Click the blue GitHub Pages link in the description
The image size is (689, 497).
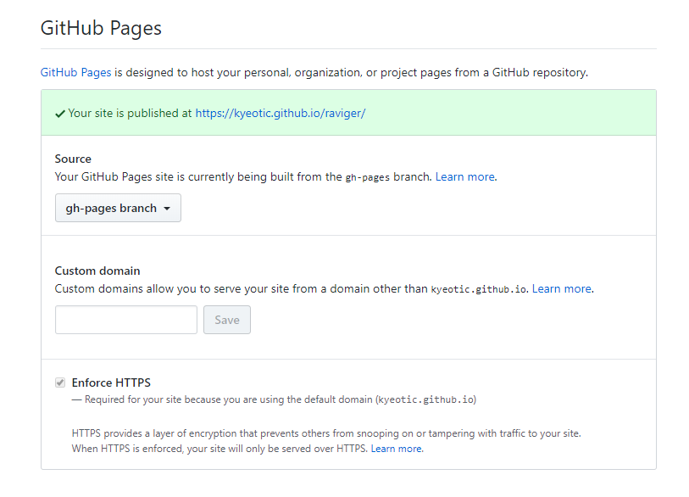75,73
